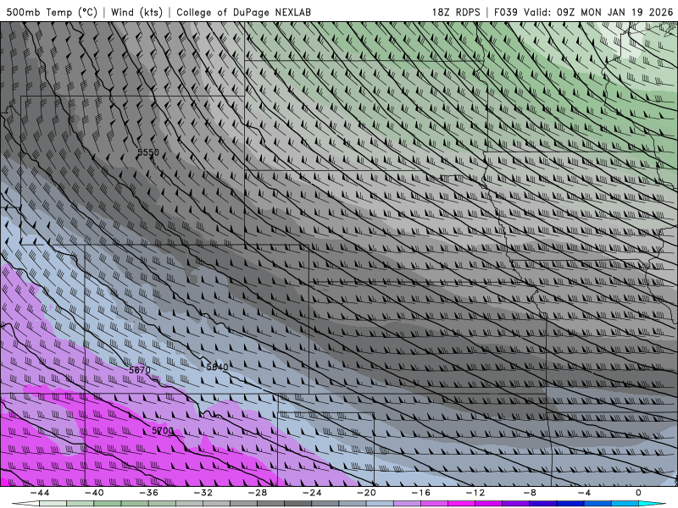Viewport: 678px width, 508px height.
Task: Click the -16 colorbar tick label
Action: click(x=420, y=493)
